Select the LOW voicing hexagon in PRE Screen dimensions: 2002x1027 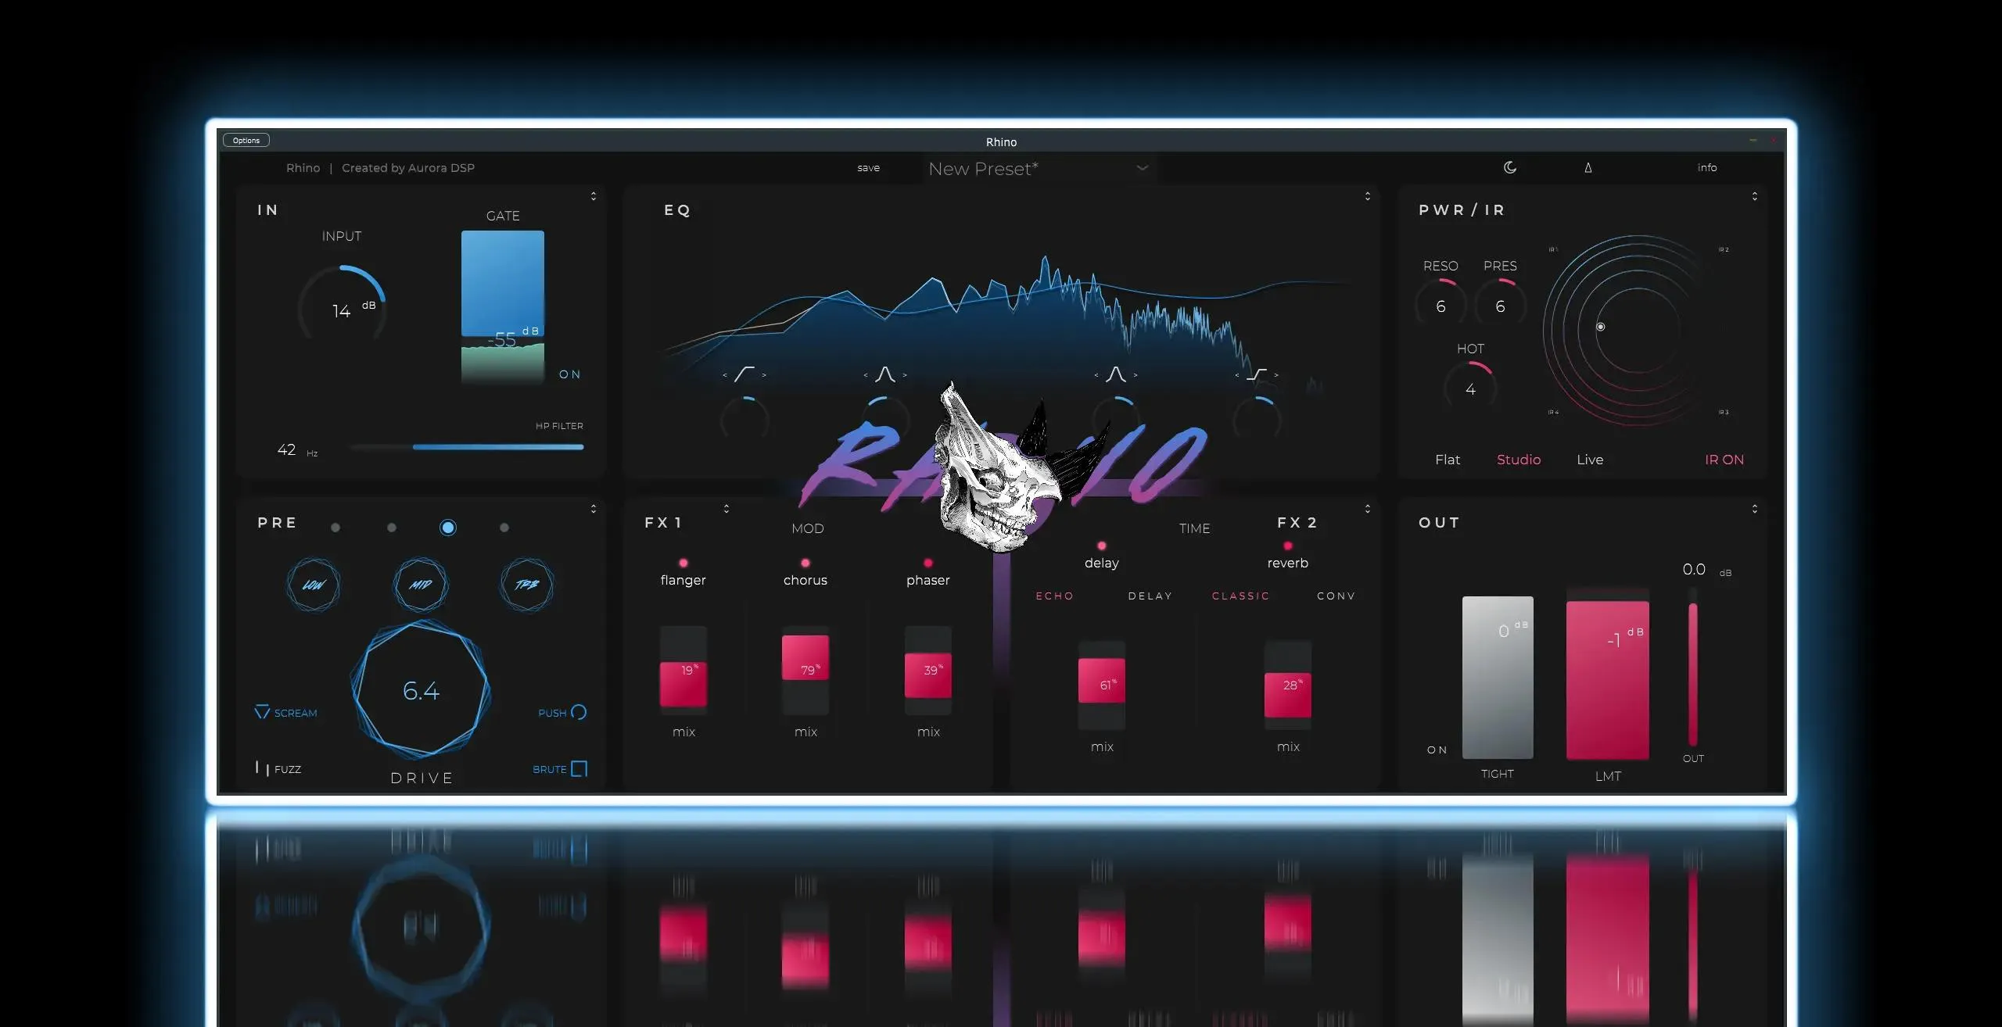coord(314,585)
